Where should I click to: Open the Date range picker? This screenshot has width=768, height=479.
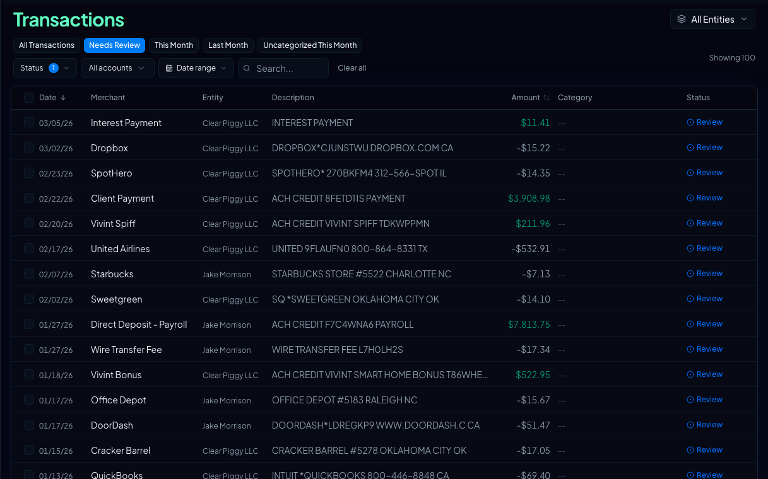(x=196, y=68)
